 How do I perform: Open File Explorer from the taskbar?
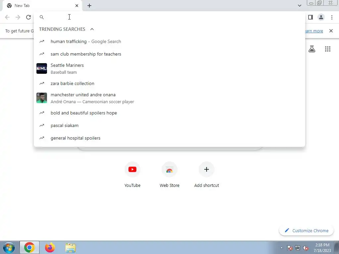(71, 247)
